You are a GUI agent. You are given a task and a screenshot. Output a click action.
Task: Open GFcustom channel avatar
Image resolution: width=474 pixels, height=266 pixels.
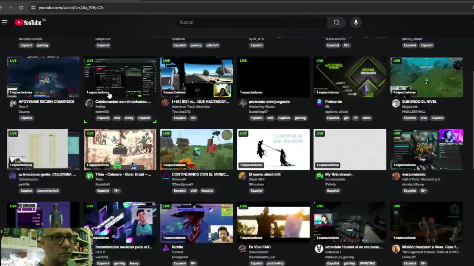click(243, 176)
